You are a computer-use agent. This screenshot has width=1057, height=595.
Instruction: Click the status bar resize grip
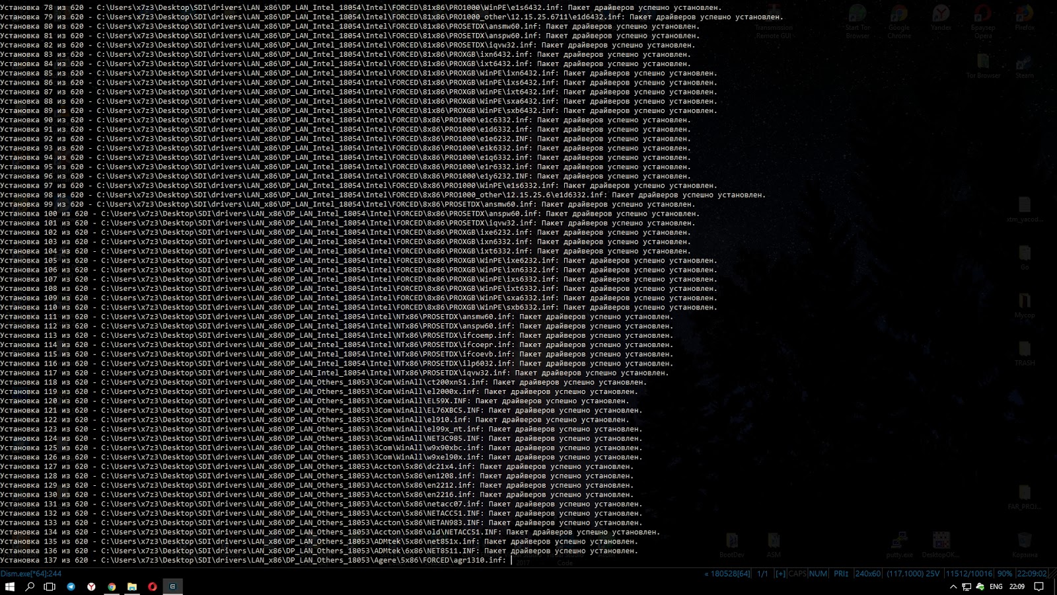(1052, 574)
